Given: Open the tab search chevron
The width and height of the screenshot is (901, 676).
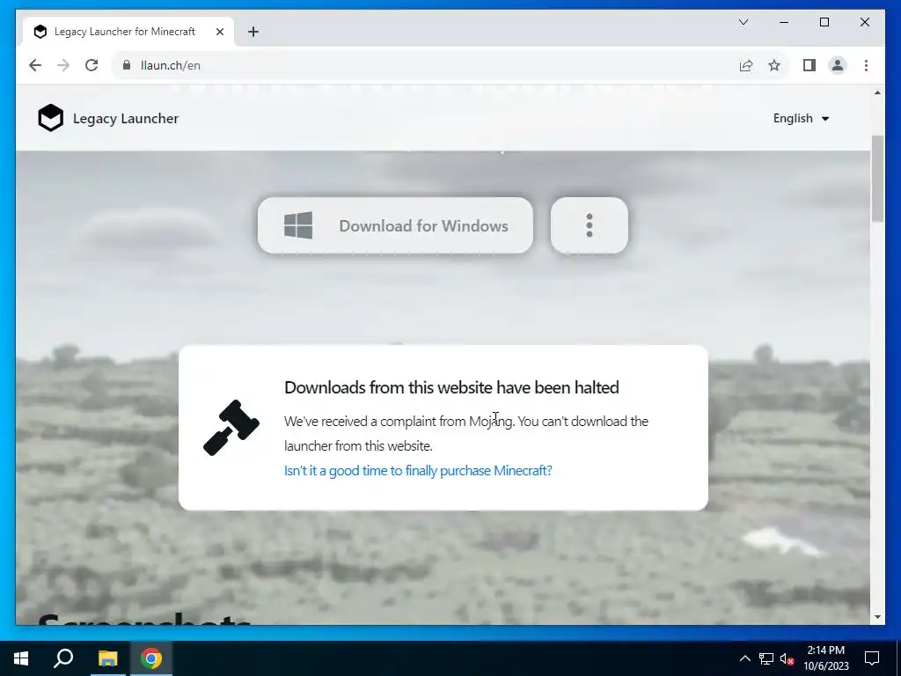Looking at the screenshot, I should [743, 22].
